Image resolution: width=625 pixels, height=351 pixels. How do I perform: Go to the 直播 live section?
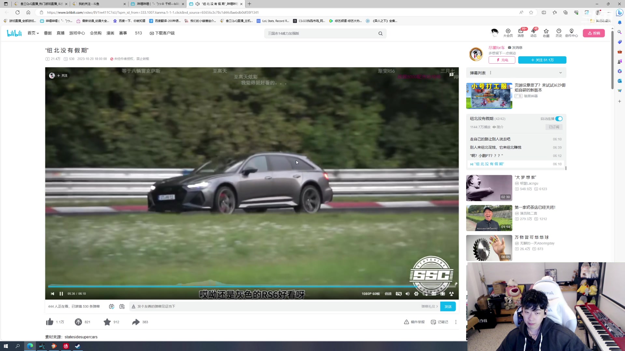coord(61,33)
